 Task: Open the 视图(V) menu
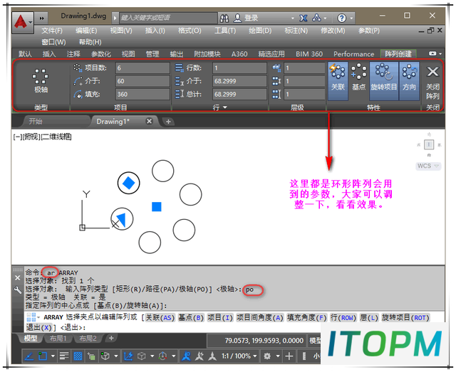[121, 31]
